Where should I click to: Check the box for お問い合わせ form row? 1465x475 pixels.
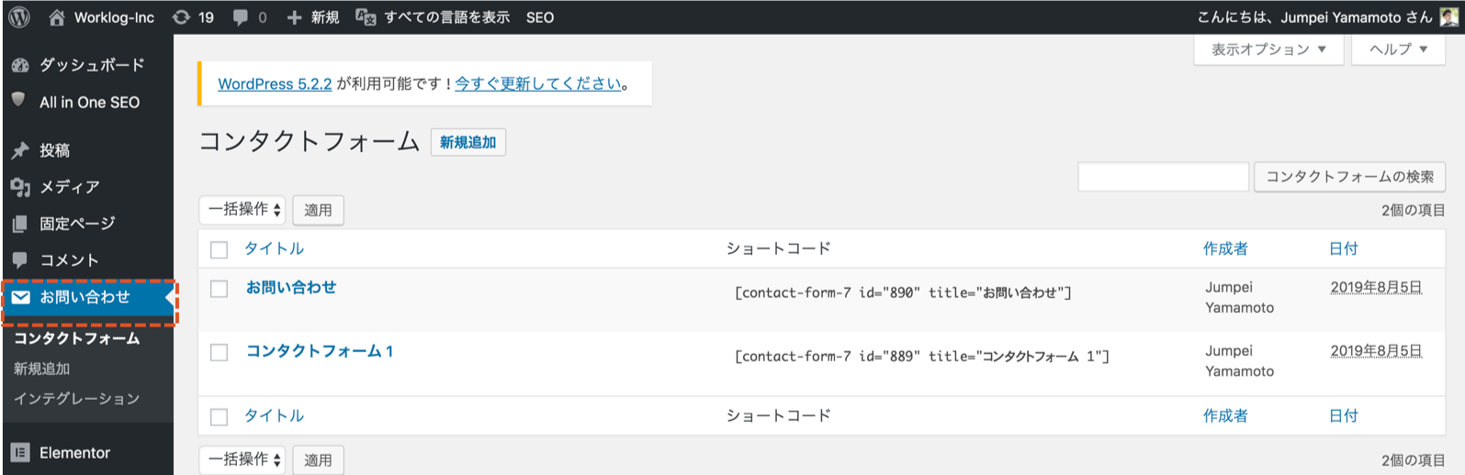pos(219,289)
